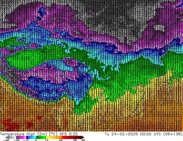Click the '-22' legend value
This screenshot has width=183, height=141.
coord(17,140)
